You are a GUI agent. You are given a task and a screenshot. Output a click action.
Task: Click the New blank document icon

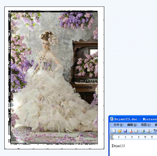114,131
